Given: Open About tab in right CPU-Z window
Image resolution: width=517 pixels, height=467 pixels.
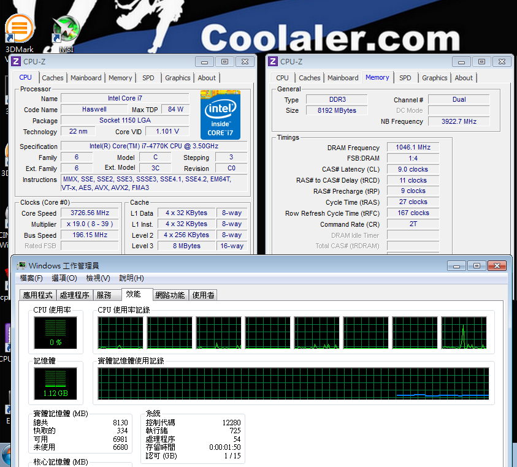Looking at the screenshot, I should (463, 78).
